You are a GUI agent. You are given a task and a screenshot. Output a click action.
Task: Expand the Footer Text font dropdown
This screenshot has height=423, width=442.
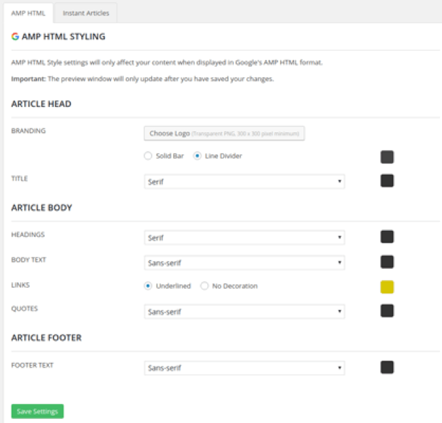click(244, 368)
